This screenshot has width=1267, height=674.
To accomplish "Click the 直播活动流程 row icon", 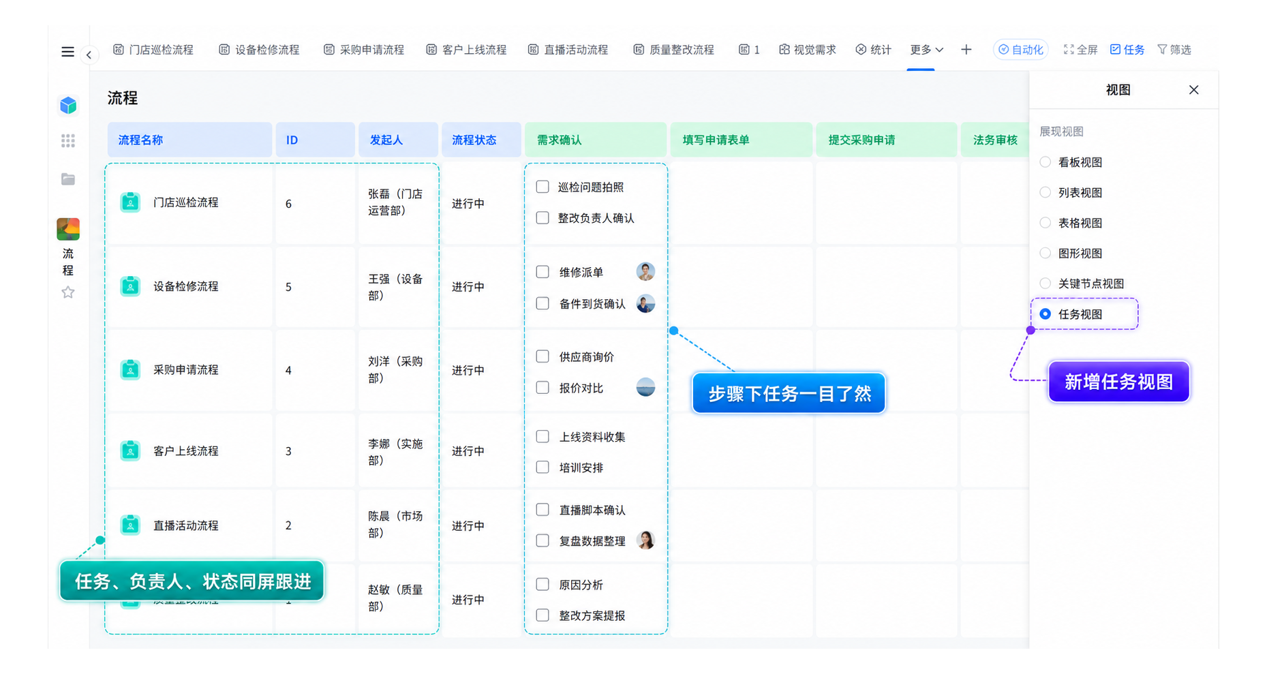I will pos(130,525).
